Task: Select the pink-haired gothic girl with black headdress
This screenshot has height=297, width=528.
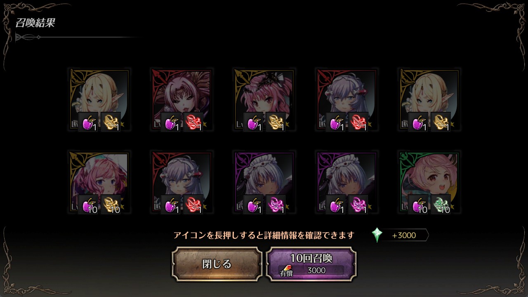Action: point(264,99)
